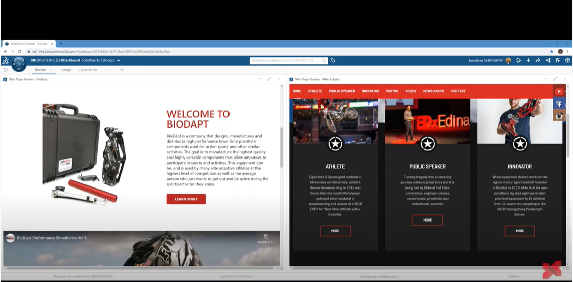Open the collaboration network icon
The width and height of the screenshot is (573, 282).
click(548, 60)
